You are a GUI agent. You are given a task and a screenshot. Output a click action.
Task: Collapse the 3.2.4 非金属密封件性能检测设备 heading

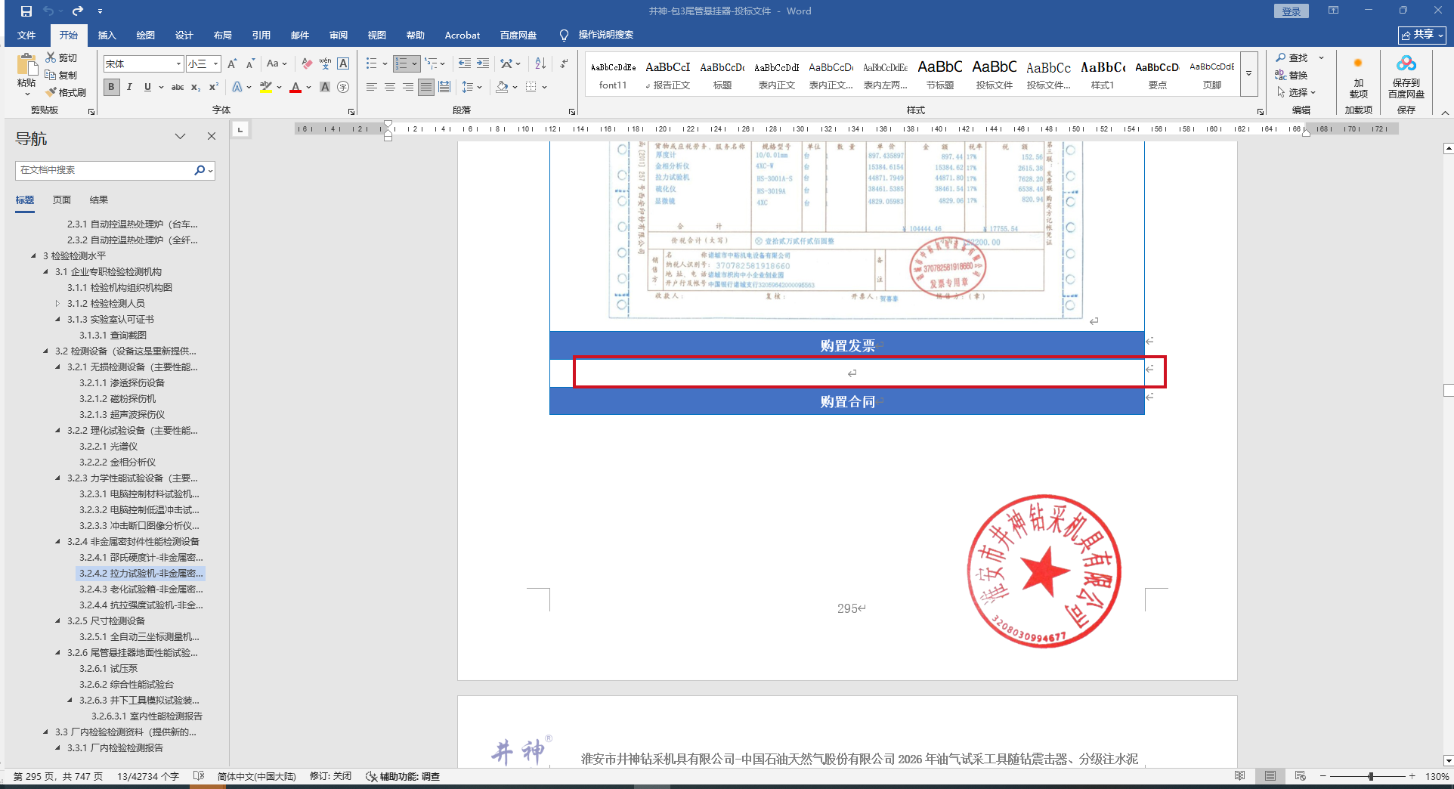click(x=57, y=541)
